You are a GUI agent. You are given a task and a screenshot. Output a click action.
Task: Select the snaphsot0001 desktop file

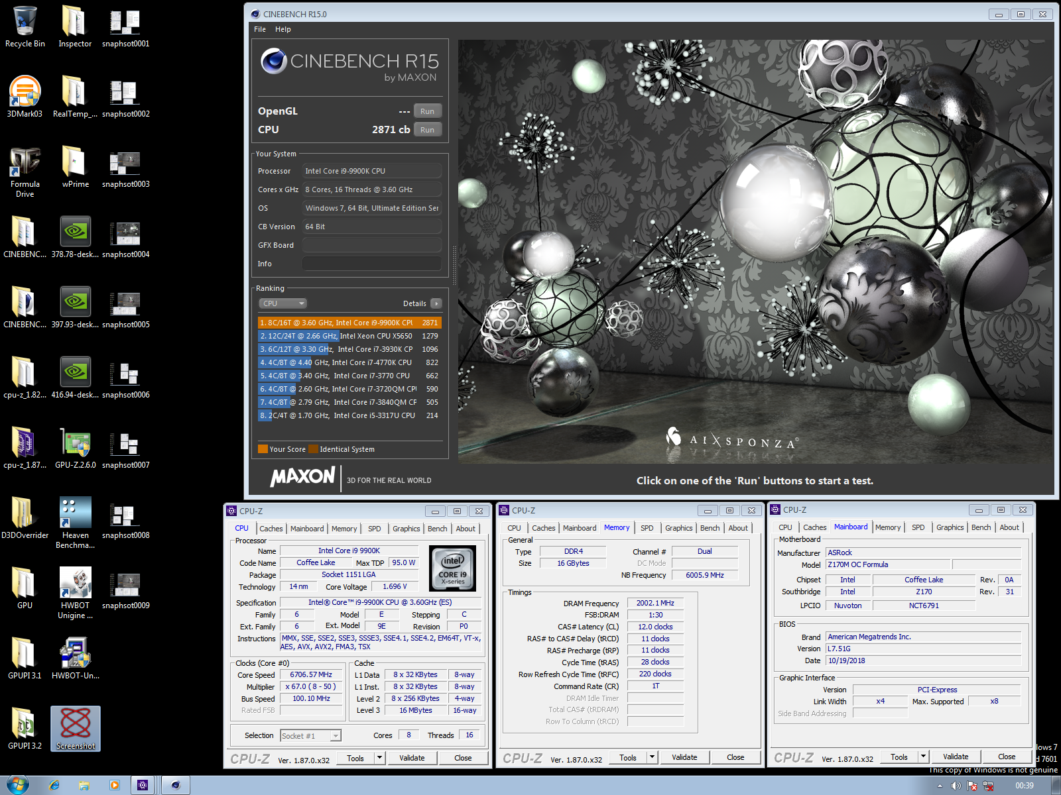125,26
